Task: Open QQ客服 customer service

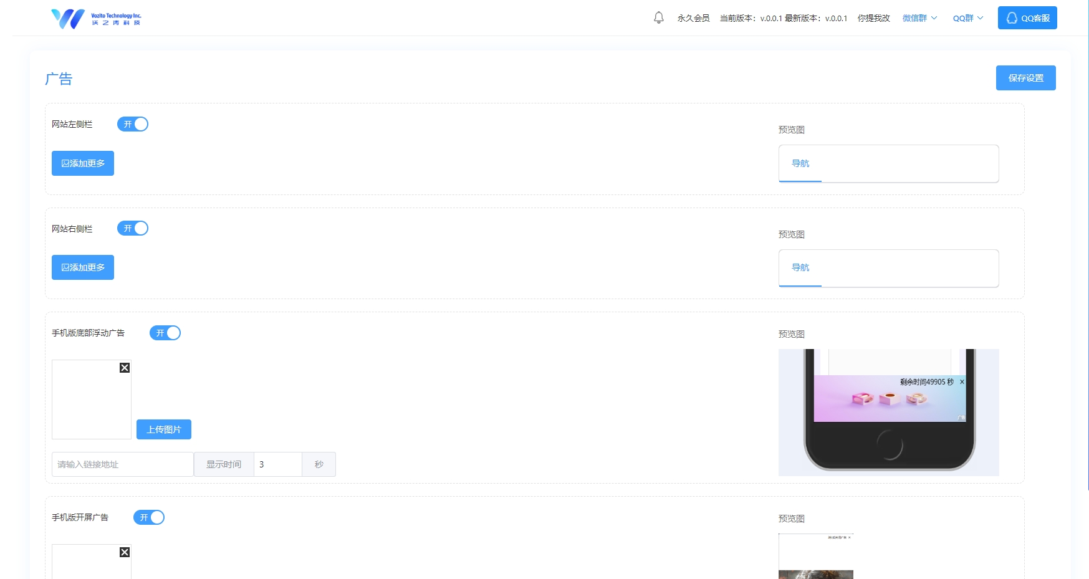Action: pyautogui.click(x=1027, y=18)
